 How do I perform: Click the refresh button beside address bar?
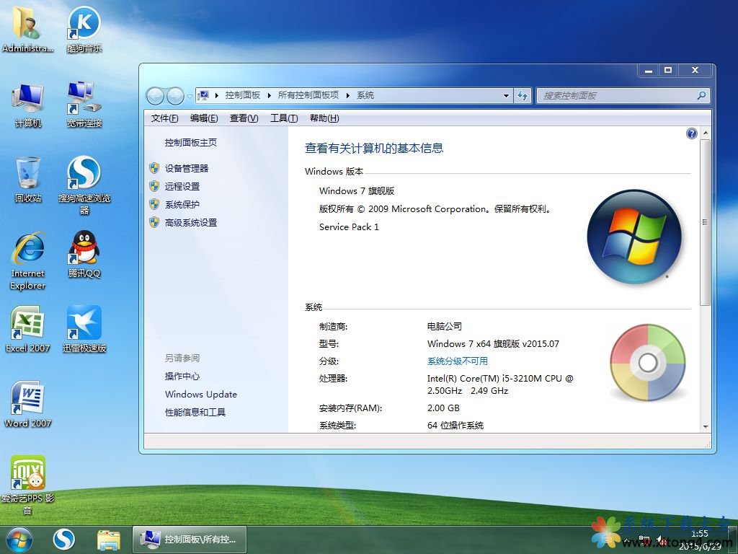[x=523, y=96]
